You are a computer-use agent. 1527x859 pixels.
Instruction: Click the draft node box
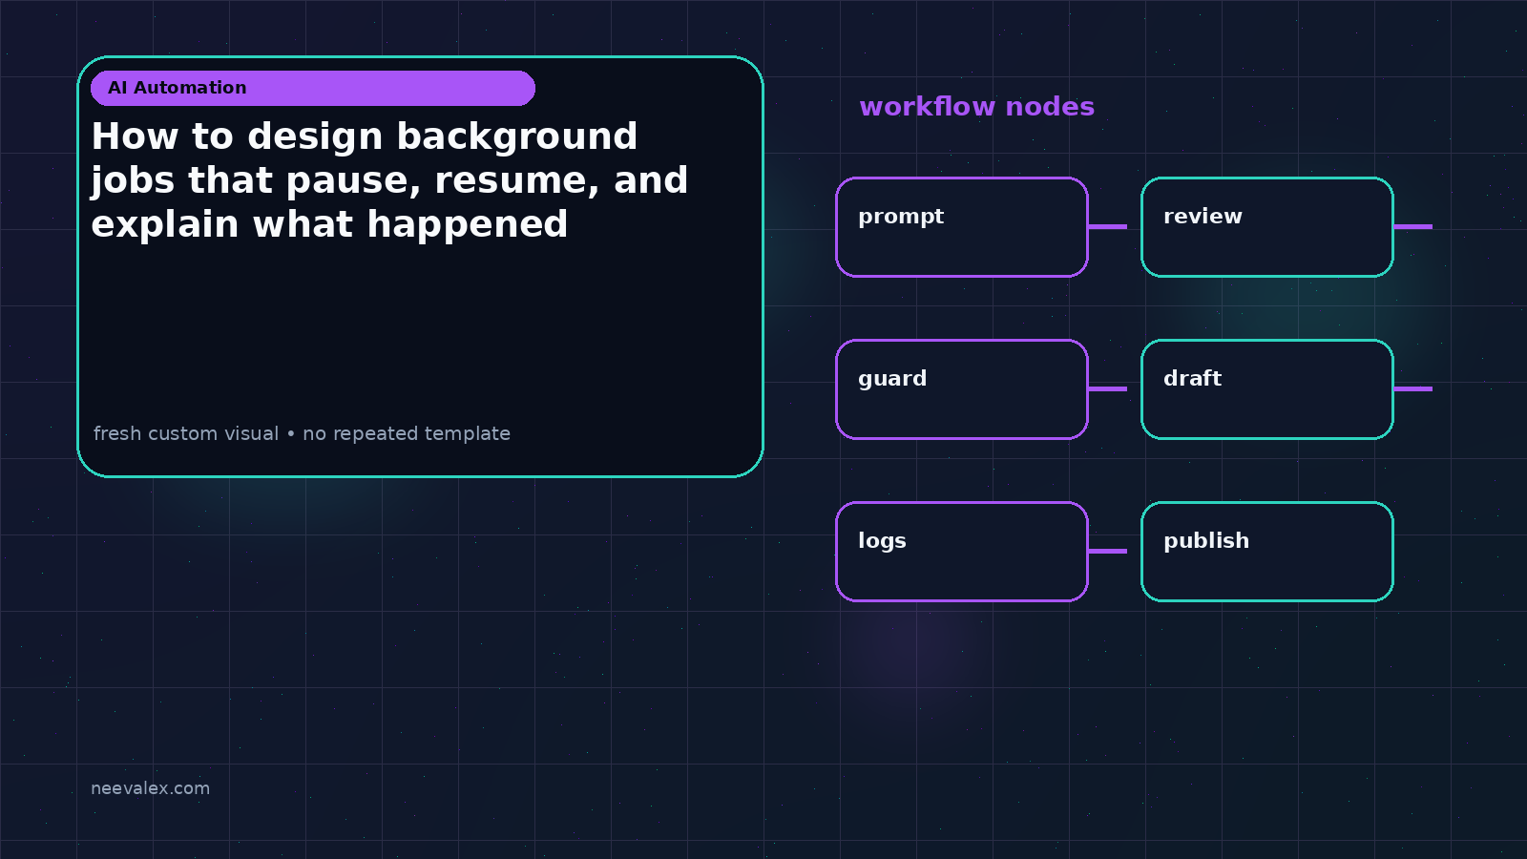tap(1267, 389)
